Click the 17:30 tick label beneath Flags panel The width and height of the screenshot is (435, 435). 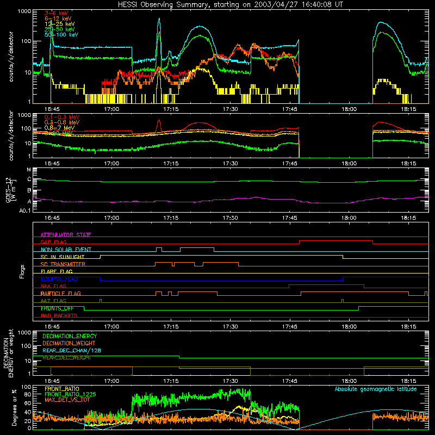pos(230,327)
